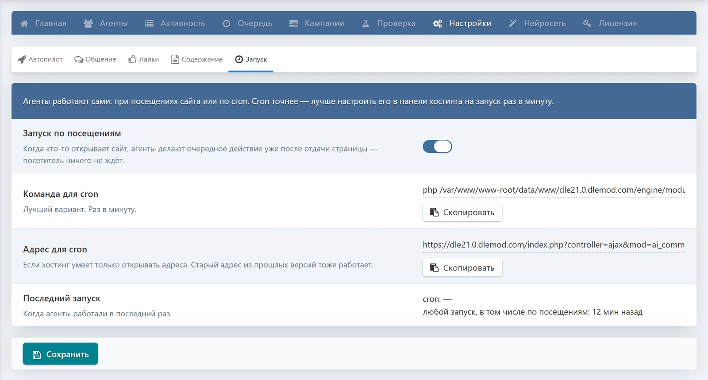
Task: Click the document icon of Содержание
Action: 175,59
